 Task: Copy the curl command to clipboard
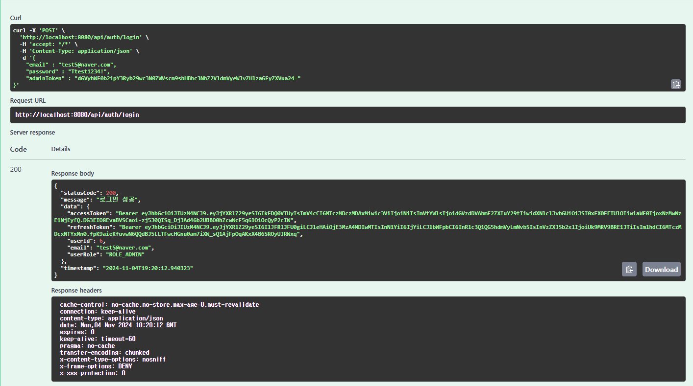click(676, 84)
